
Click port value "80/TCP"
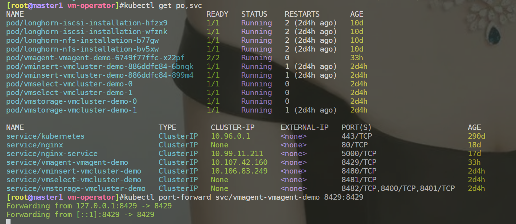[355, 145]
